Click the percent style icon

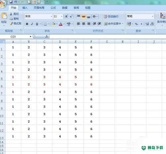136,24
